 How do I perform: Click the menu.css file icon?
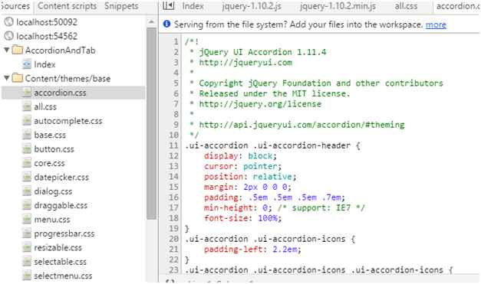click(x=27, y=219)
